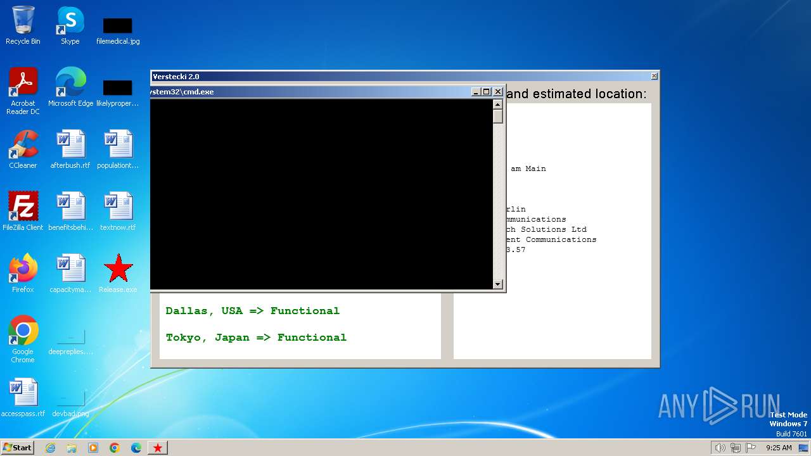Open the volume speaker tray icon
This screenshot has width=811, height=456.
[x=720, y=448]
